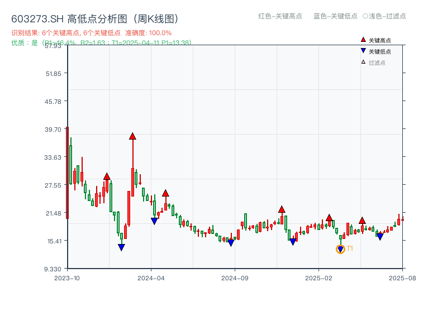Select the blue low marker near 2024-09
This screenshot has width=447, height=335.
tap(231, 242)
